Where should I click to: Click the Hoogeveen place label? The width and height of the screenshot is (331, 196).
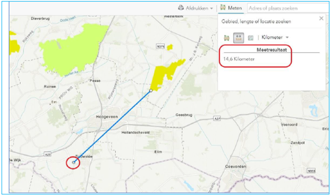107,117
